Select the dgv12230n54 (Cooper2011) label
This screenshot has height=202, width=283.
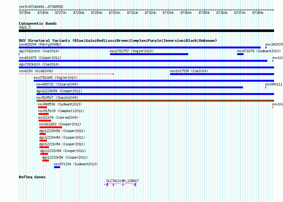point(62,137)
